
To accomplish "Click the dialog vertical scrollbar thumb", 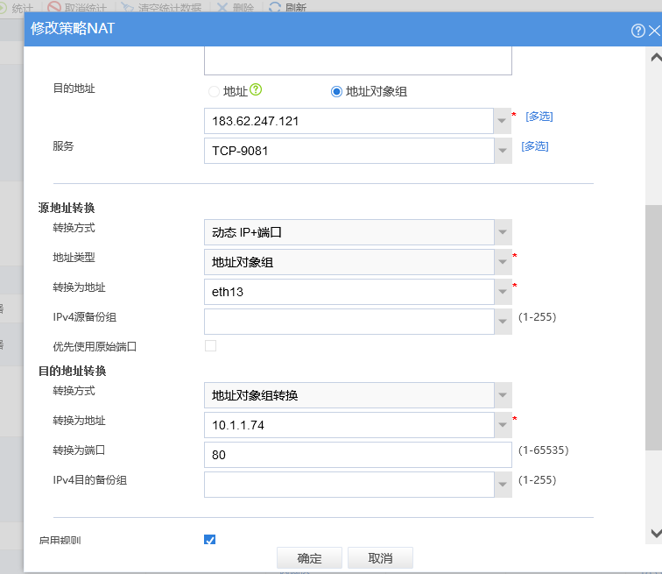I will (653, 328).
